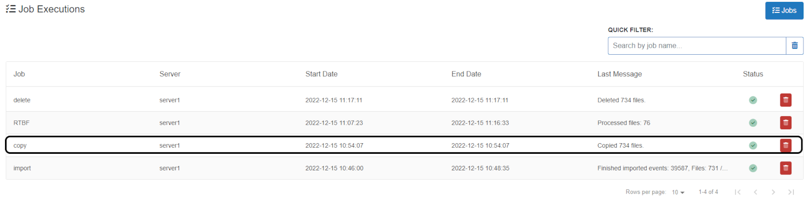Image resolution: width=805 pixels, height=197 pixels.
Task: Delete the 'delete' job execution row
Action: [x=785, y=100]
